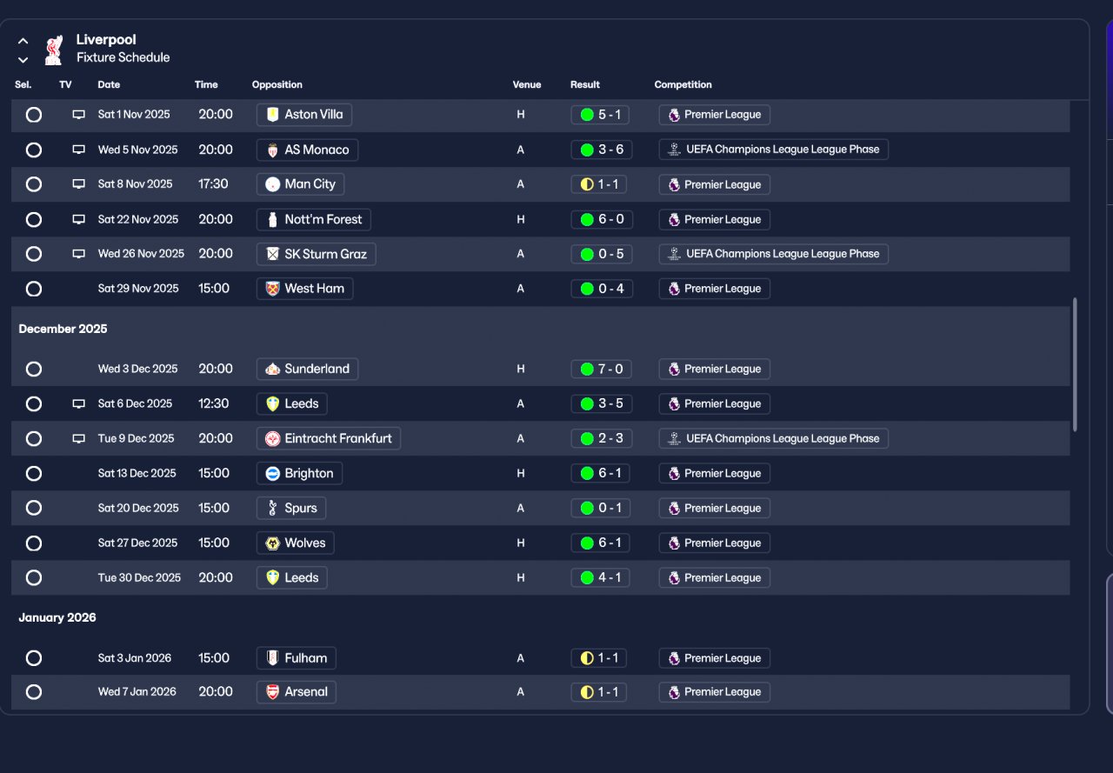Click the TV icon for the Aston Villa match
This screenshot has width=1113, height=773.
tap(79, 115)
